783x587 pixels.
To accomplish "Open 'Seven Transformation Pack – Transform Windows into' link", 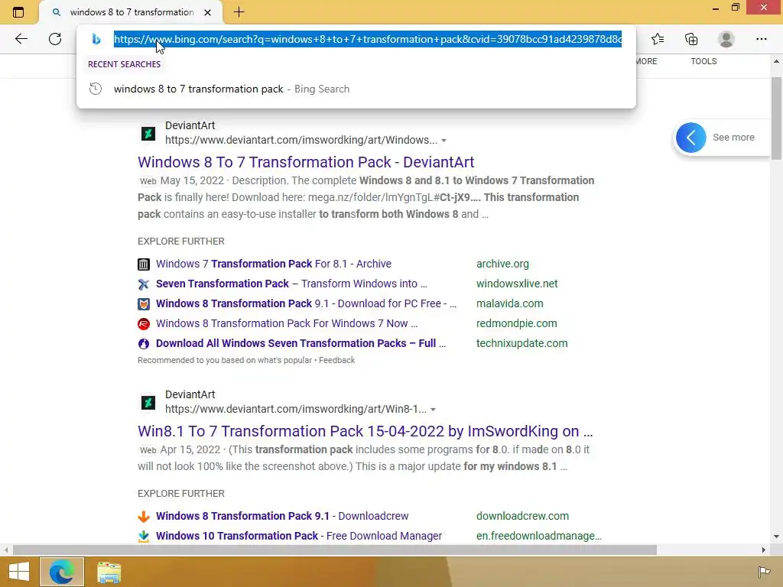I will (x=291, y=284).
